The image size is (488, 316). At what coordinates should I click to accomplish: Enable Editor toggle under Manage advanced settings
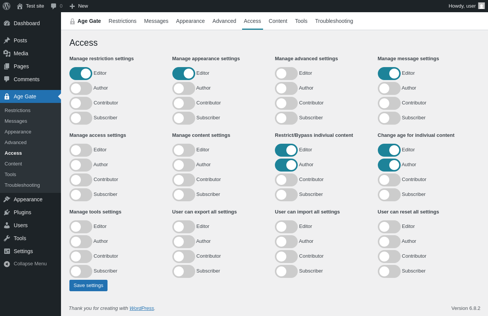tap(286, 74)
